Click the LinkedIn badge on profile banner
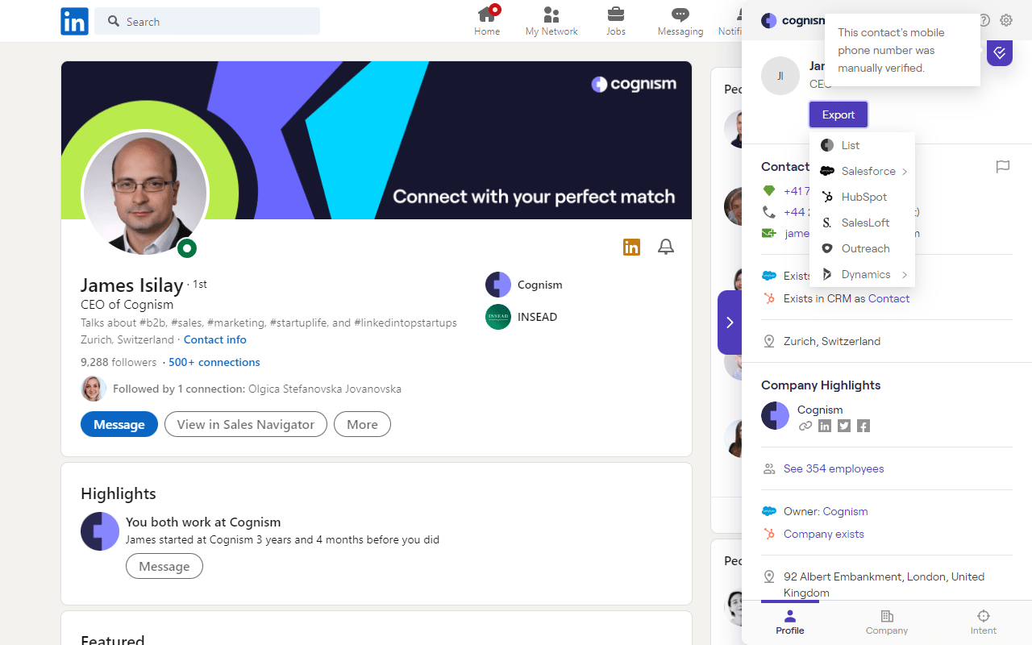 coord(631,247)
